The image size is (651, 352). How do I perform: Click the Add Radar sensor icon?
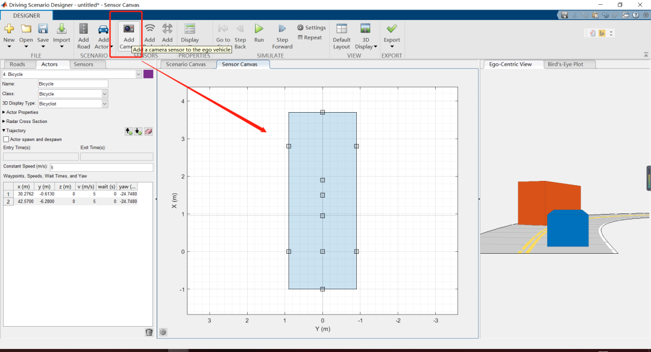click(x=150, y=29)
